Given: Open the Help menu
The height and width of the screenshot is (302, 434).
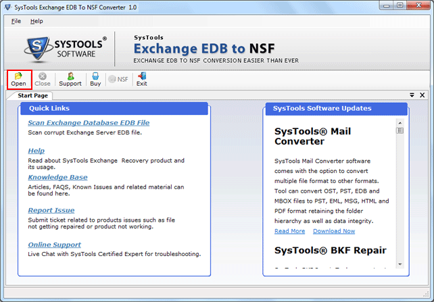Looking at the screenshot, I should tap(37, 22).
